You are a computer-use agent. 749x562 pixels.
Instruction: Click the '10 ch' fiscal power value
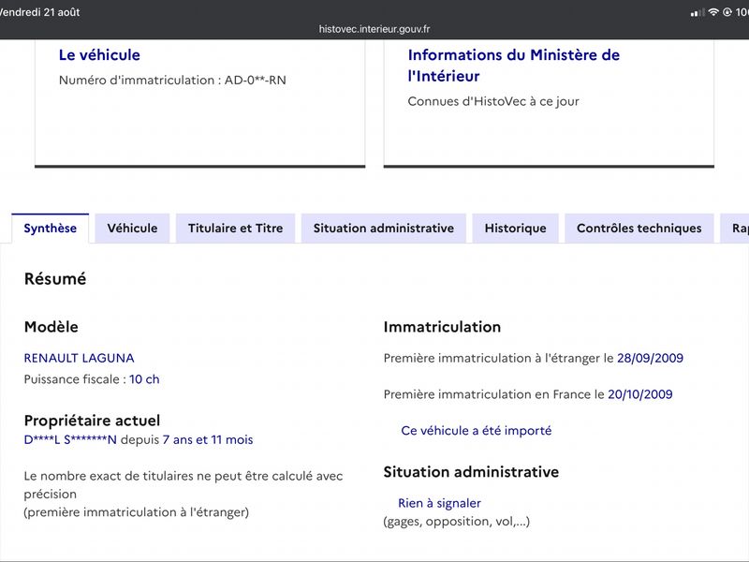(144, 379)
